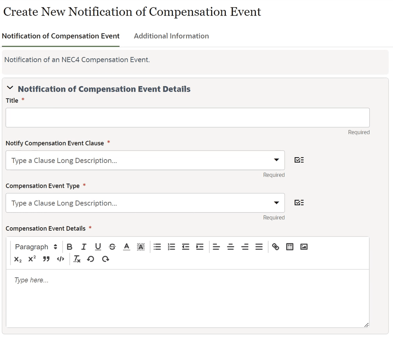
Task: Apply subscript formatting to text
Action: (17, 259)
